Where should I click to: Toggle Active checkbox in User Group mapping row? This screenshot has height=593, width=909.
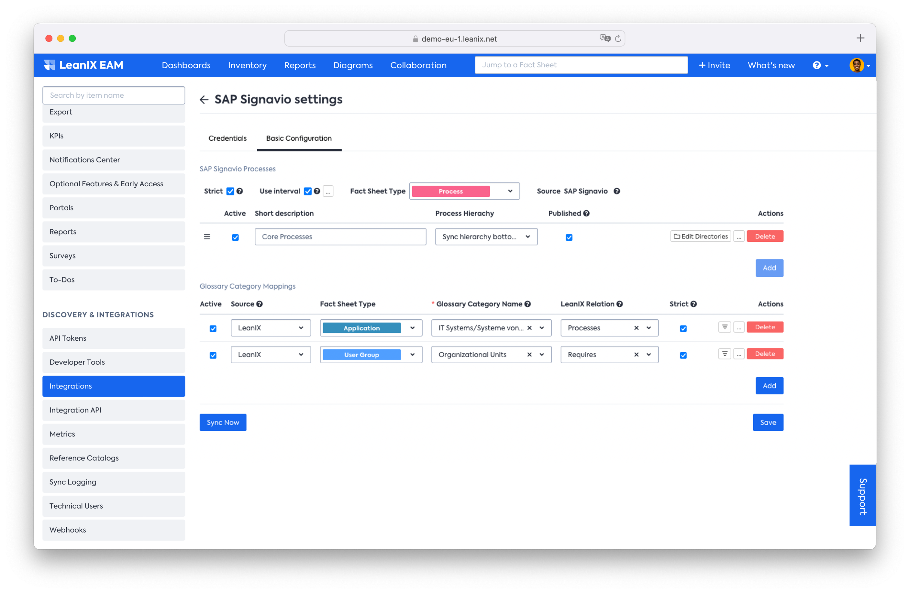(x=213, y=356)
